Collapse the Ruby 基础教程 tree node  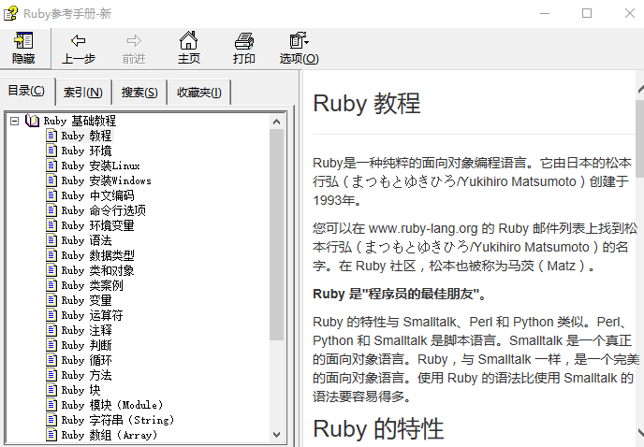(x=15, y=121)
